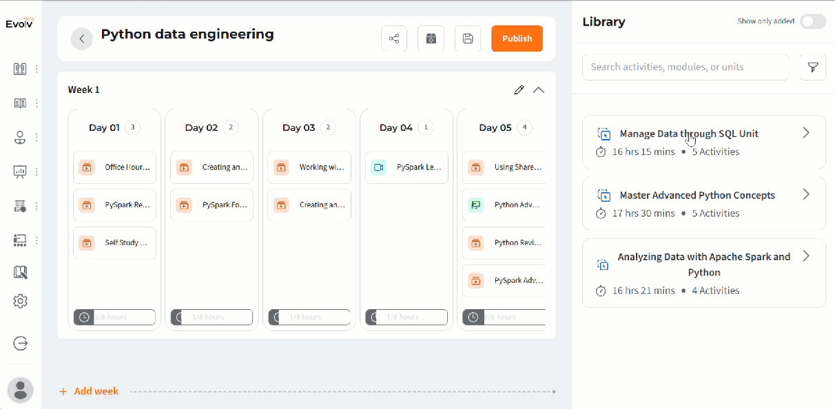Click Day 01 hours progress bar
This screenshot has height=409, width=835.
[114, 317]
